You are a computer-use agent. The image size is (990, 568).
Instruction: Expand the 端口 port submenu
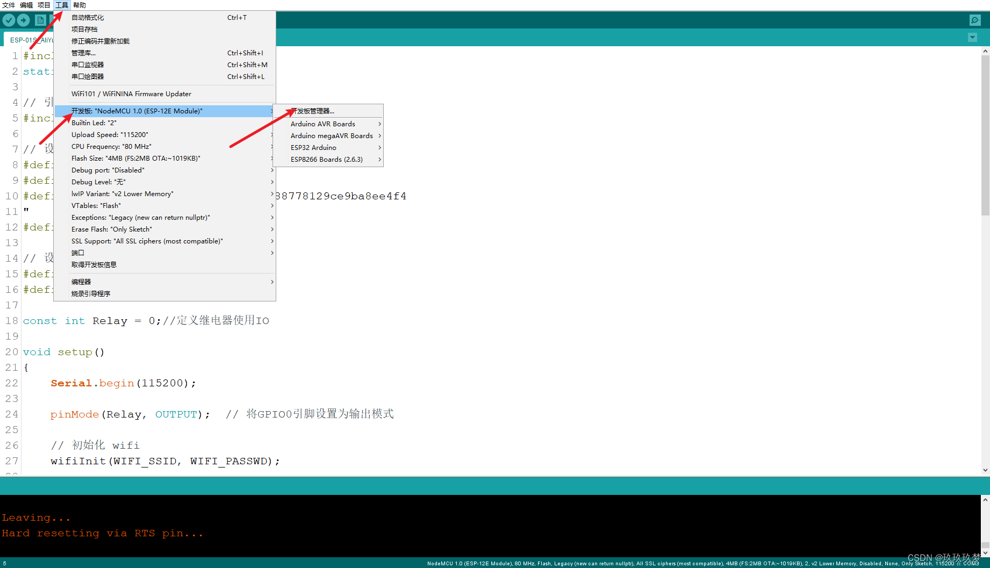[164, 253]
